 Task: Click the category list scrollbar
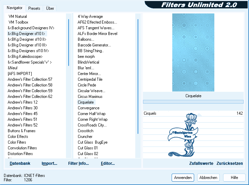[x=69, y=43]
